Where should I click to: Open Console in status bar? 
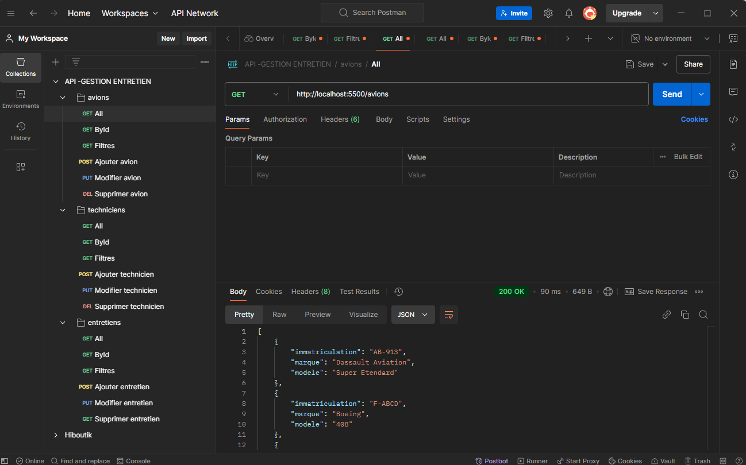(x=133, y=461)
